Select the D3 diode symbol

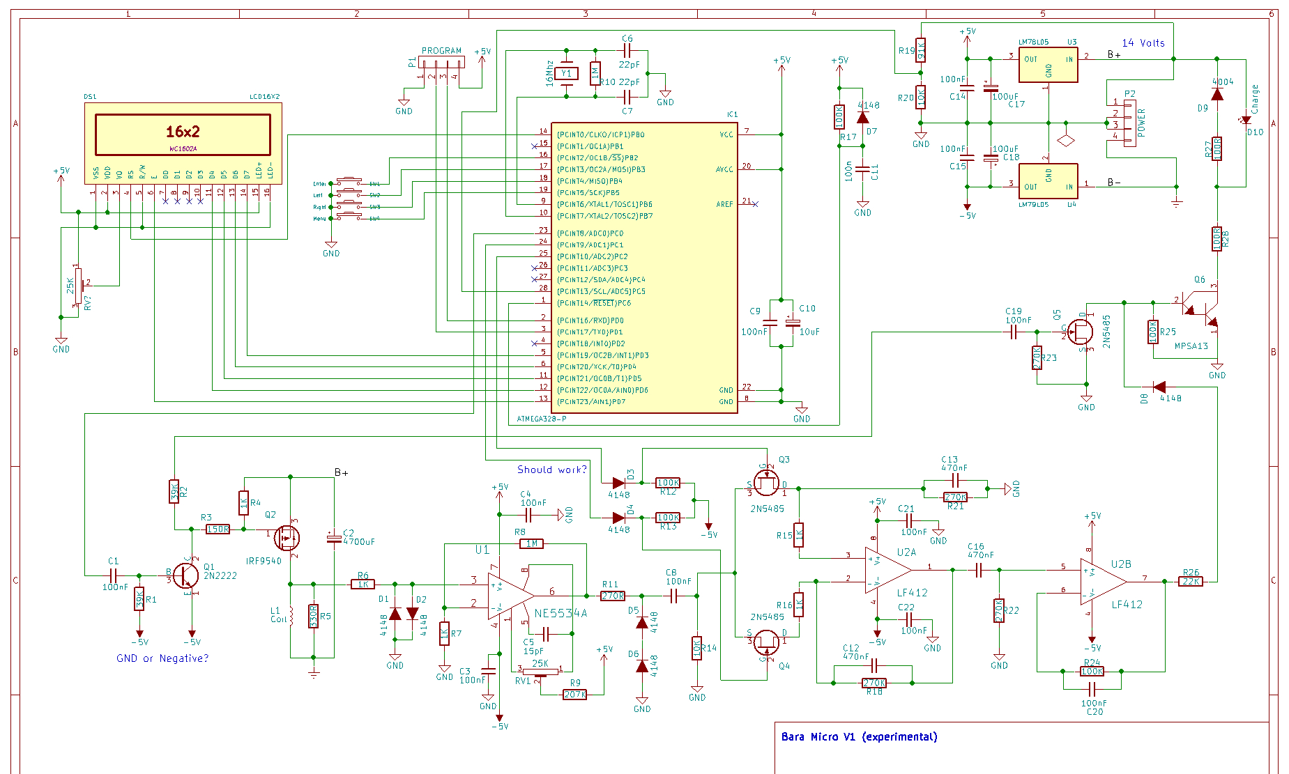tap(618, 483)
